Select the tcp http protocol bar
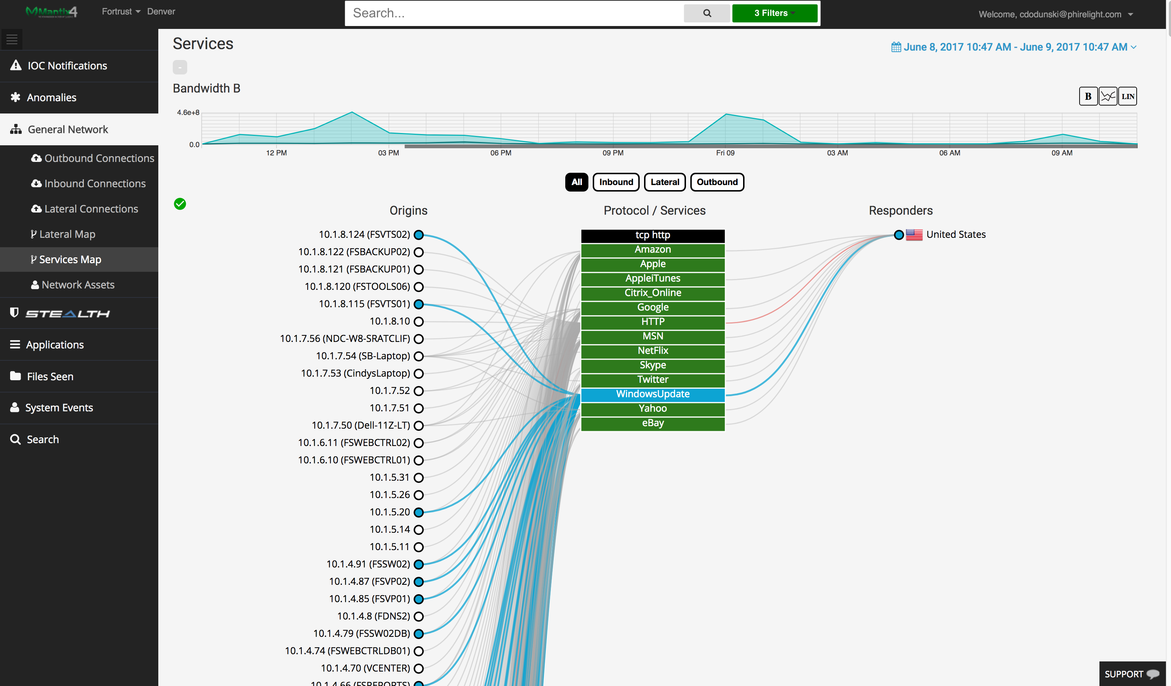The height and width of the screenshot is (686, 1171). pyautogui.click(x=652, y=235)
